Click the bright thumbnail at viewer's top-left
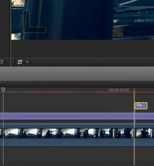This screenshot has height=166, width=154. (18, 3)
